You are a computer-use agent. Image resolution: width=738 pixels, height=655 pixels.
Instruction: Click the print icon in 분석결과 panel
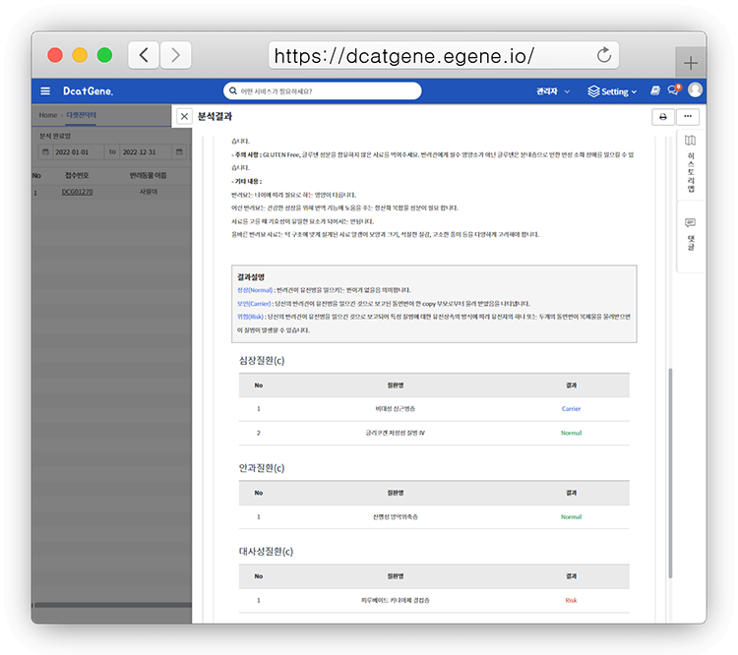click(662, 116)
